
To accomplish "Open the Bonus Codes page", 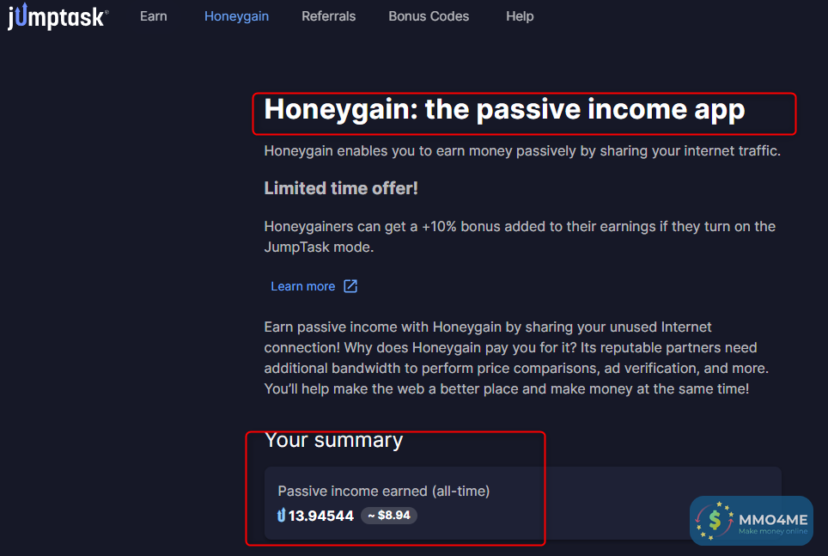I will 429,16.
